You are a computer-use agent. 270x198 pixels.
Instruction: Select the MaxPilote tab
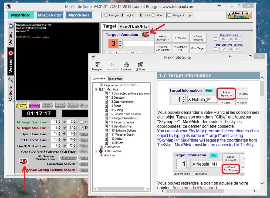pos(21,15)
